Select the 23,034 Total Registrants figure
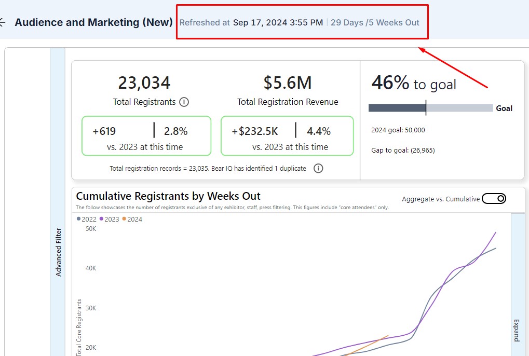The image size is (529, 356). coord(144,83)
